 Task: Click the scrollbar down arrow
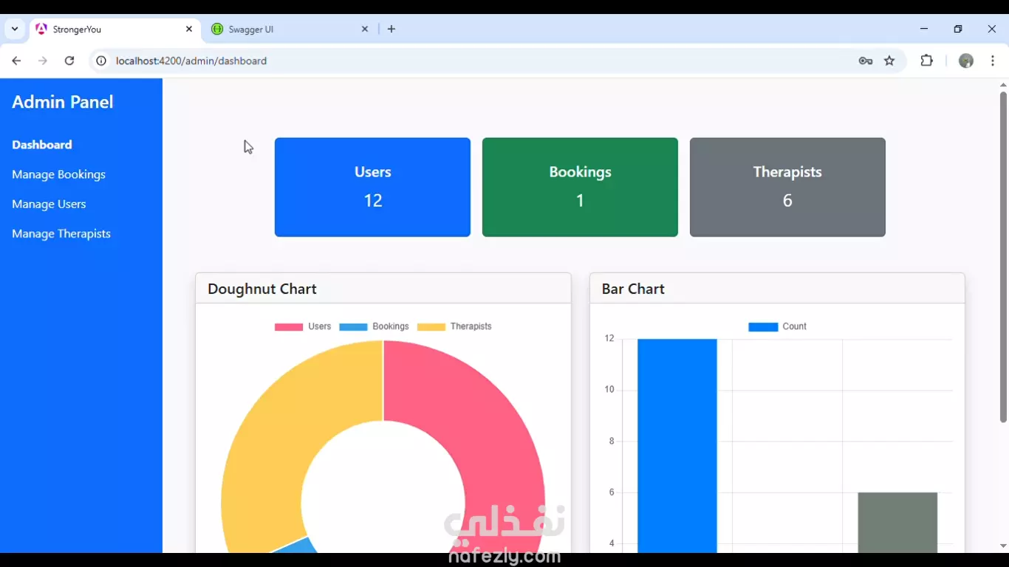coord(1003,546)
